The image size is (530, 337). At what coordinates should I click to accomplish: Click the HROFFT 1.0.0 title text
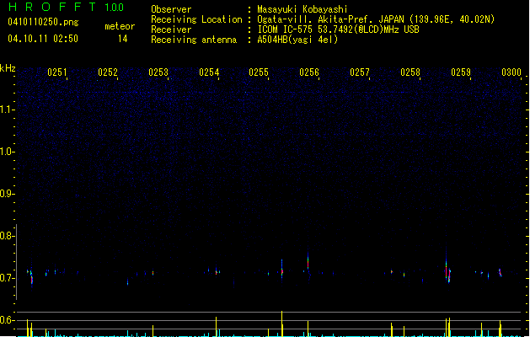66,7
